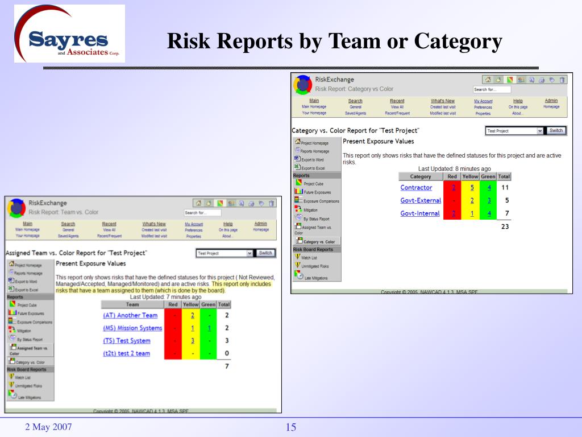
Task: Open Unmitigated Risks in Category window sidebar
Action: (312, 266)
